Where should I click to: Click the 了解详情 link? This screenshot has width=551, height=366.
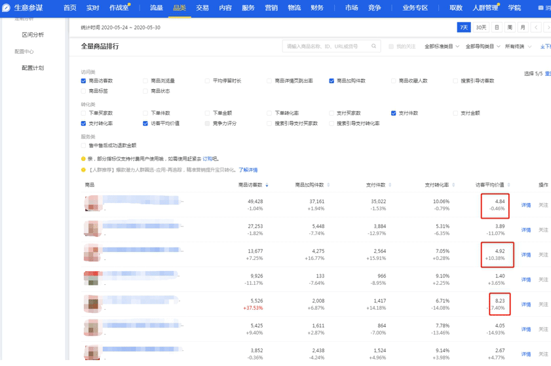coord(248,170)
